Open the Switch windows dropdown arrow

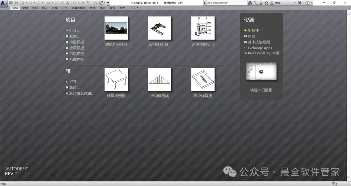pyautogui.click(x=105, y=3)
